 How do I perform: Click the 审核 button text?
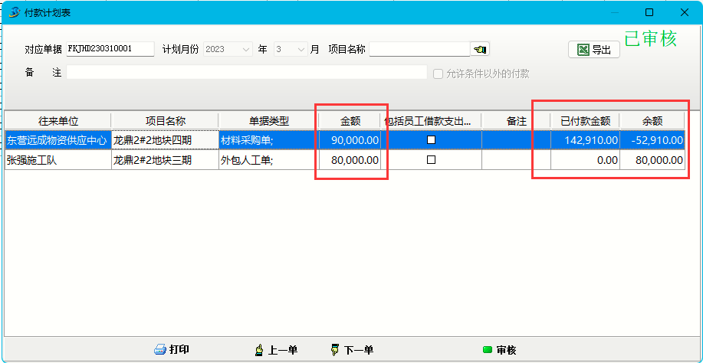tap(506, 350)
